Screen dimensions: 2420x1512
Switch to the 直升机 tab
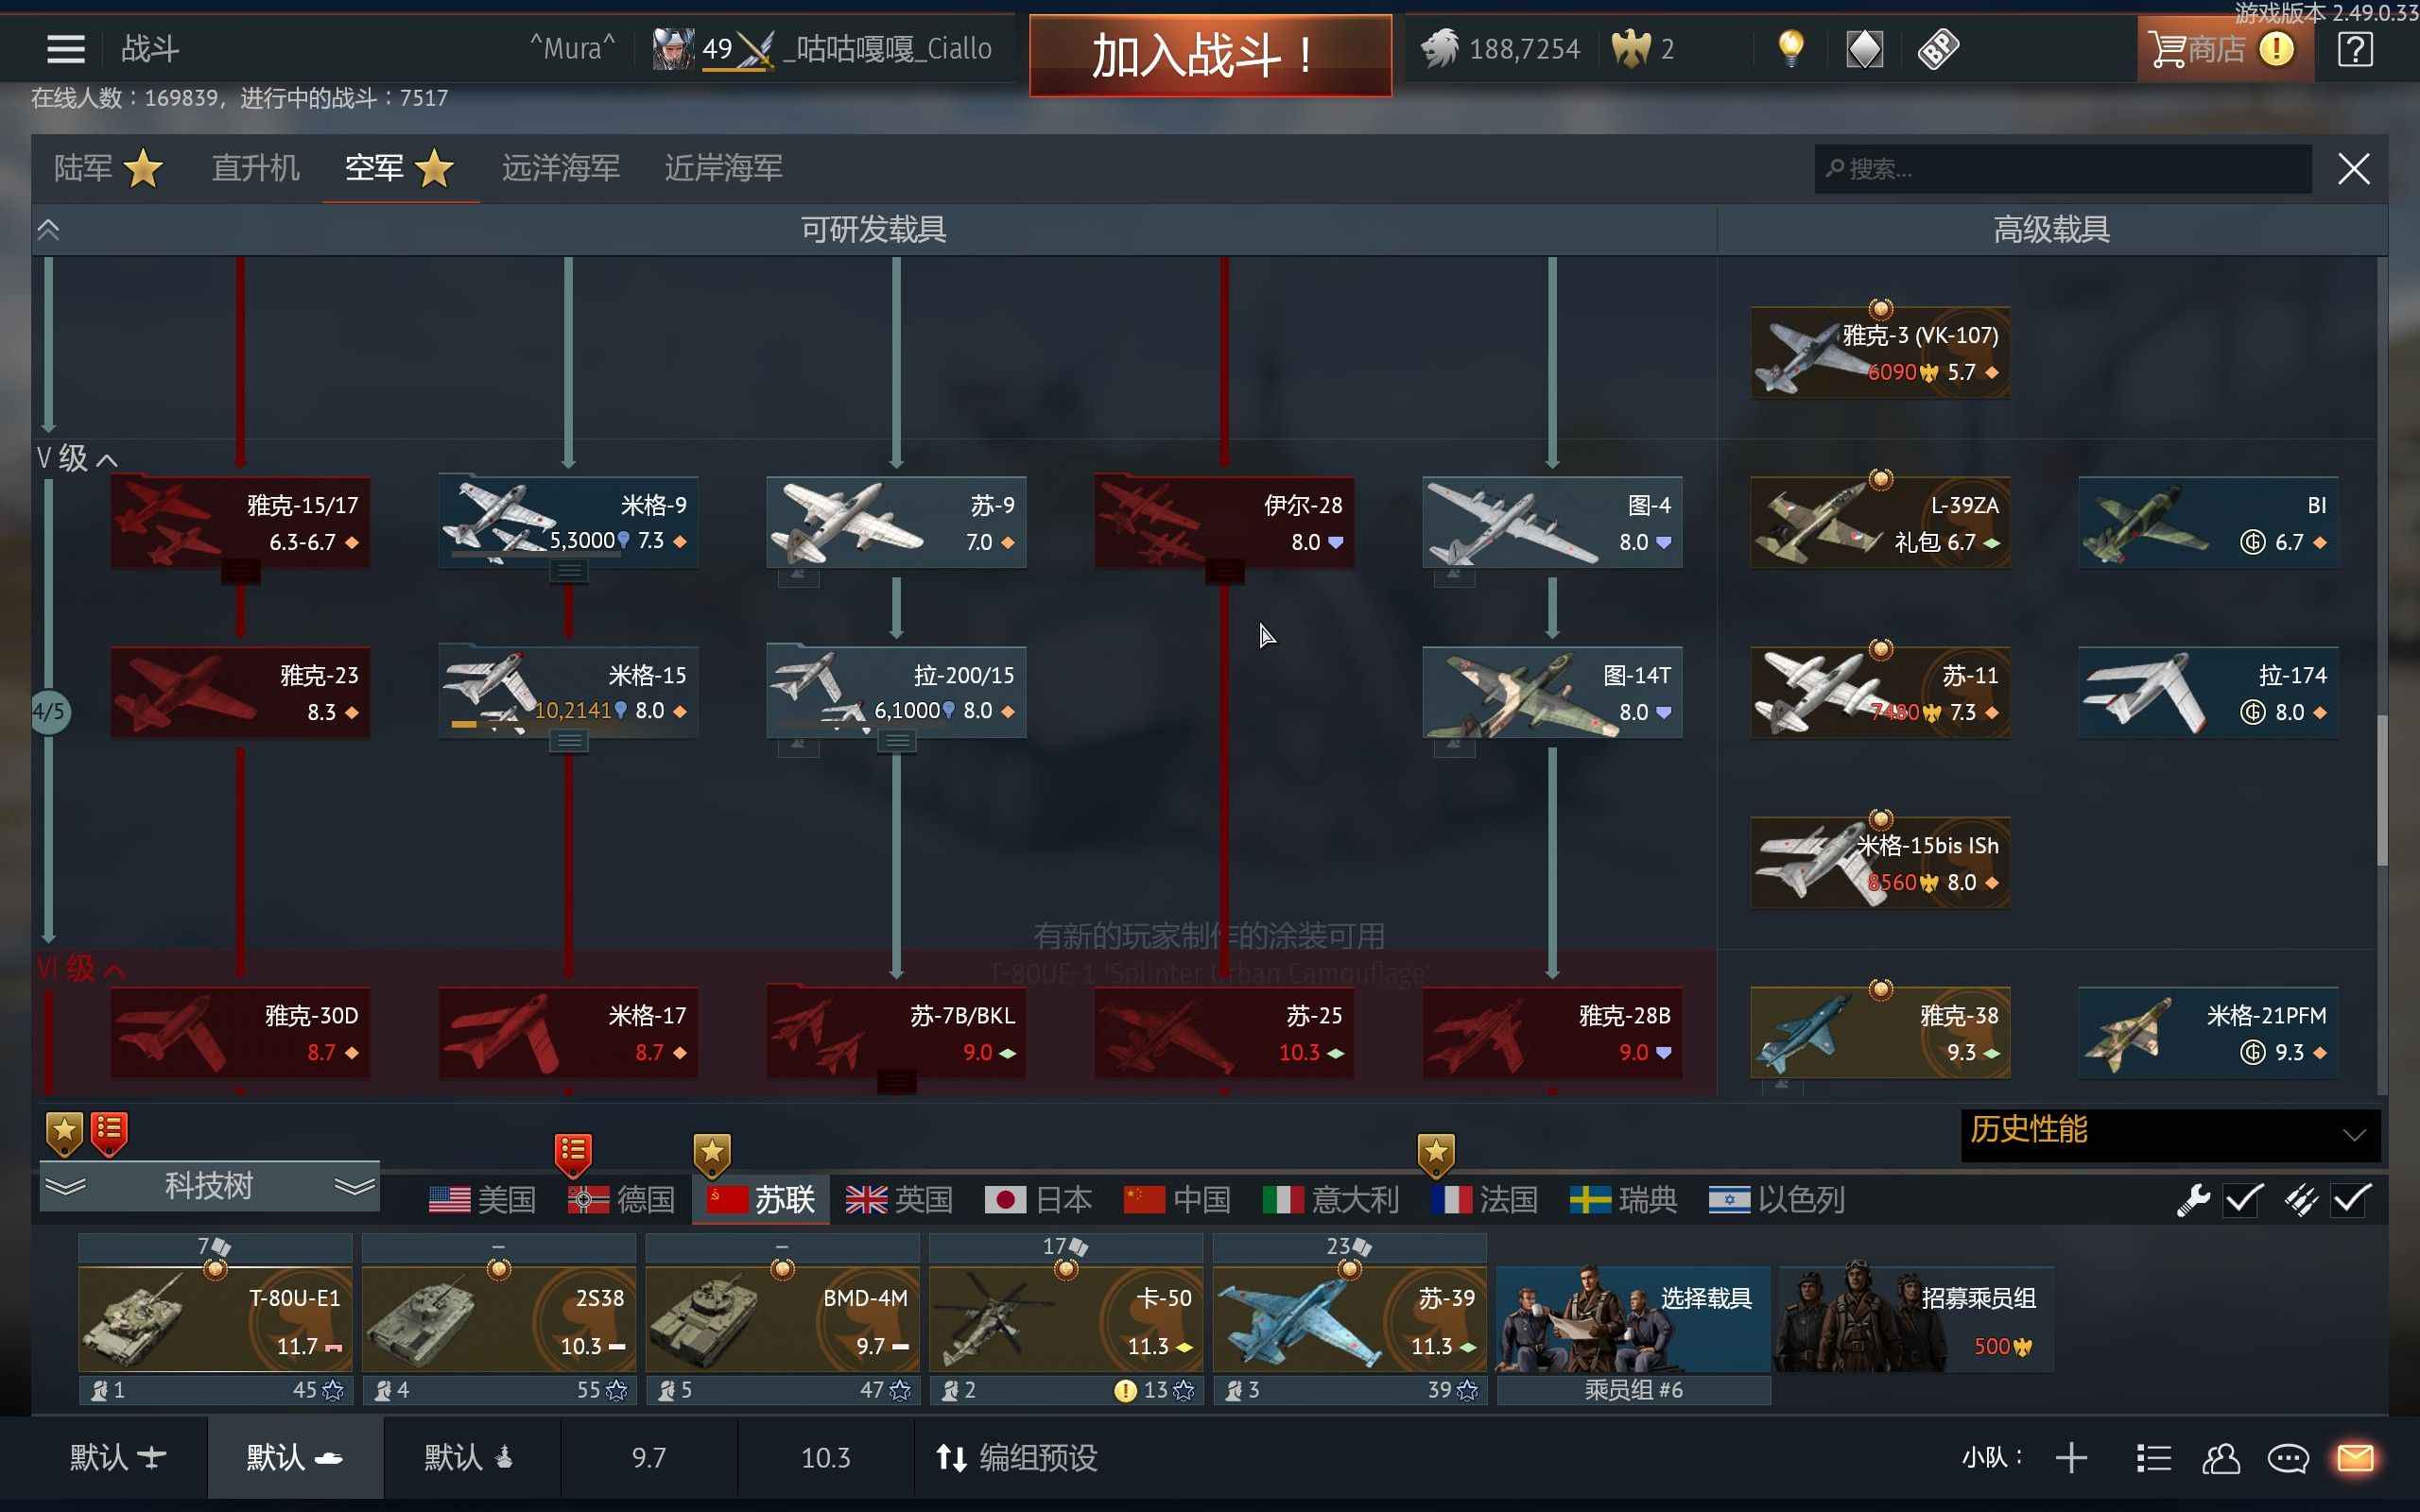255,168
